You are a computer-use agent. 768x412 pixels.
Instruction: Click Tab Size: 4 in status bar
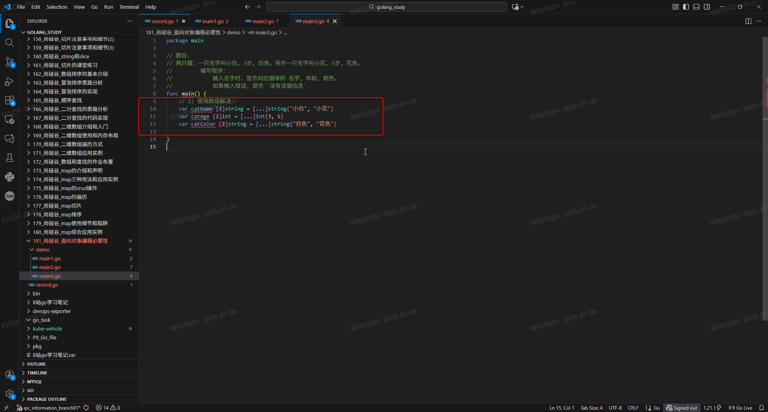coord(592,408)
